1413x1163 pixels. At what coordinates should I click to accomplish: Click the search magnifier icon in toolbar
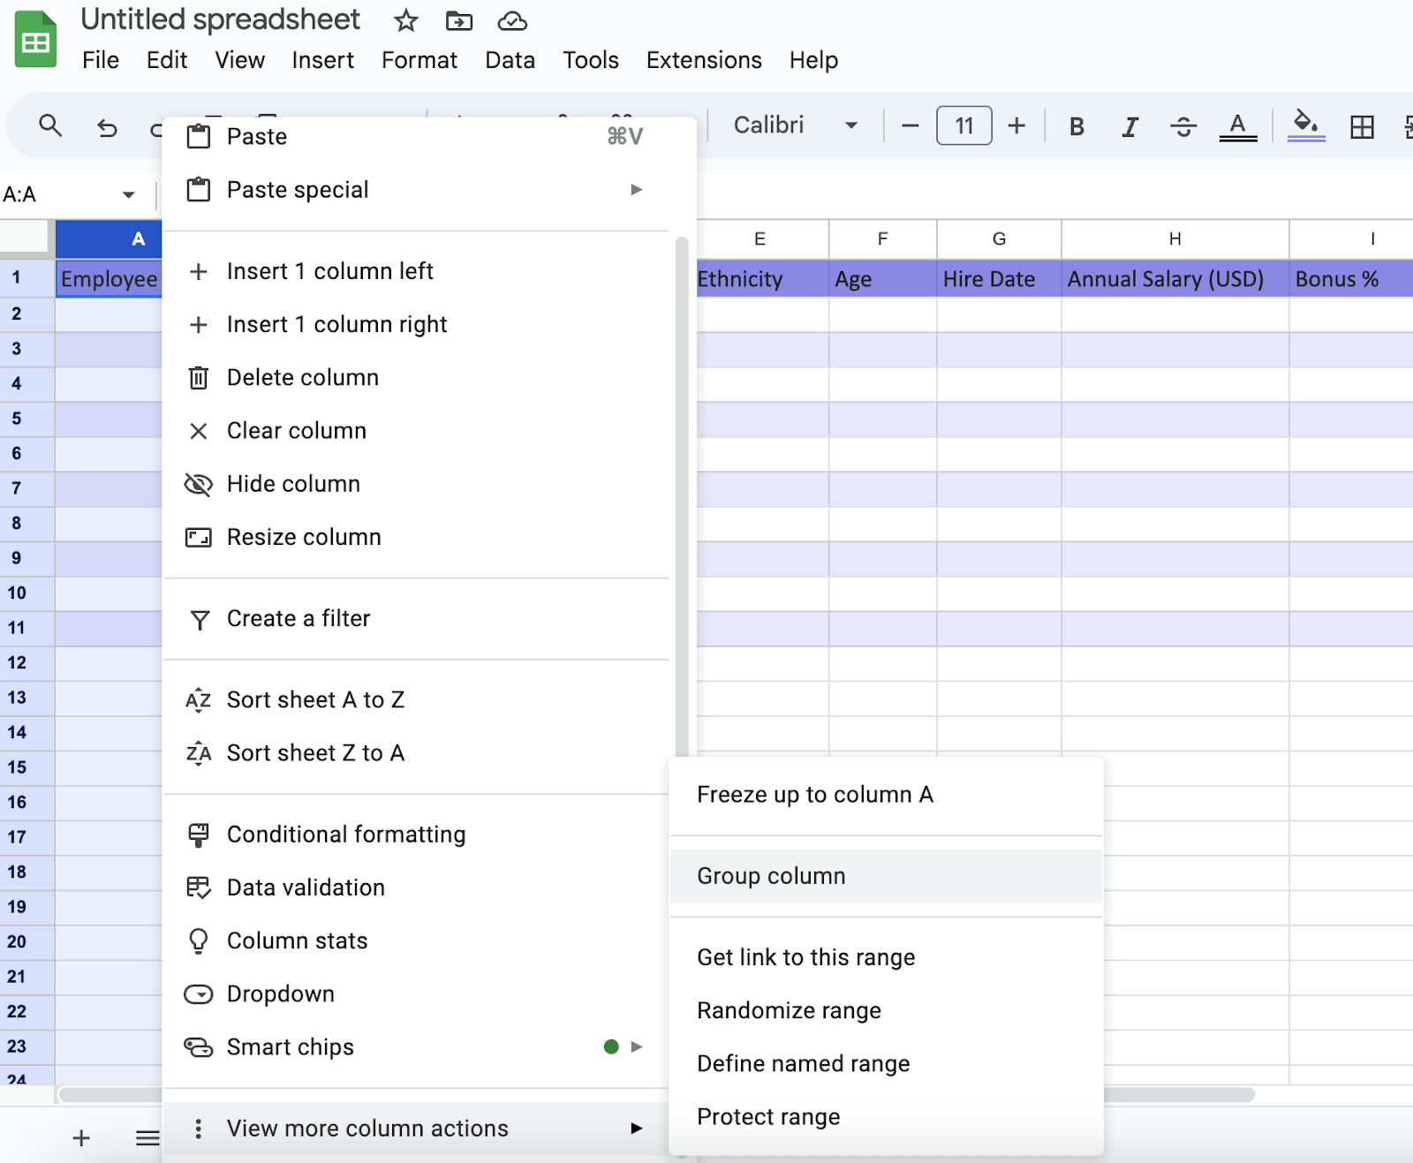50,126
